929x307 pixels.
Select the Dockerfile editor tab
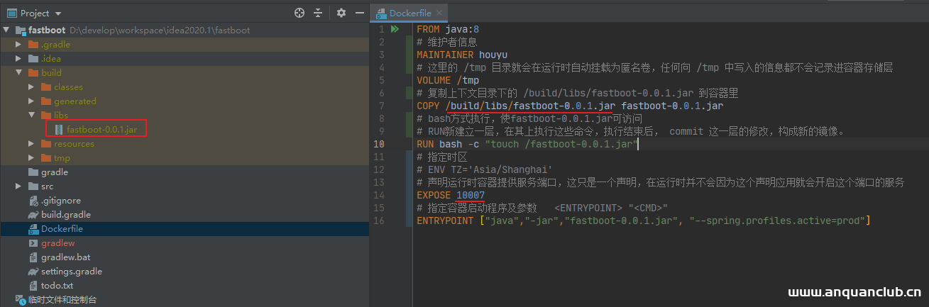tap(409, 13)
